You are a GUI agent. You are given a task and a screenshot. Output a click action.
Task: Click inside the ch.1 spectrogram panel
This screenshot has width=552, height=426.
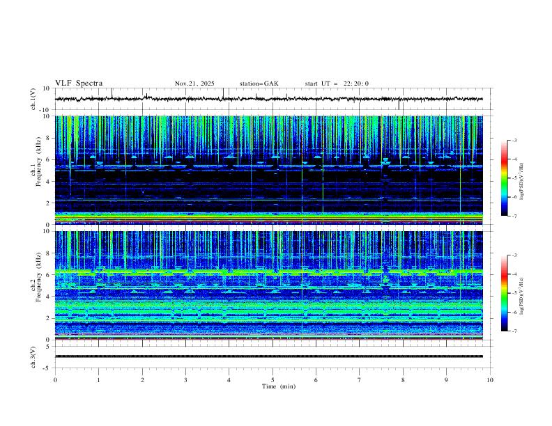[x=268, y=170]
